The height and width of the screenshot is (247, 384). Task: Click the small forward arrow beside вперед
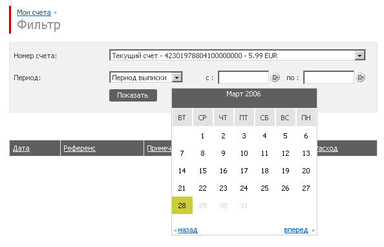(x=314, y=230)
